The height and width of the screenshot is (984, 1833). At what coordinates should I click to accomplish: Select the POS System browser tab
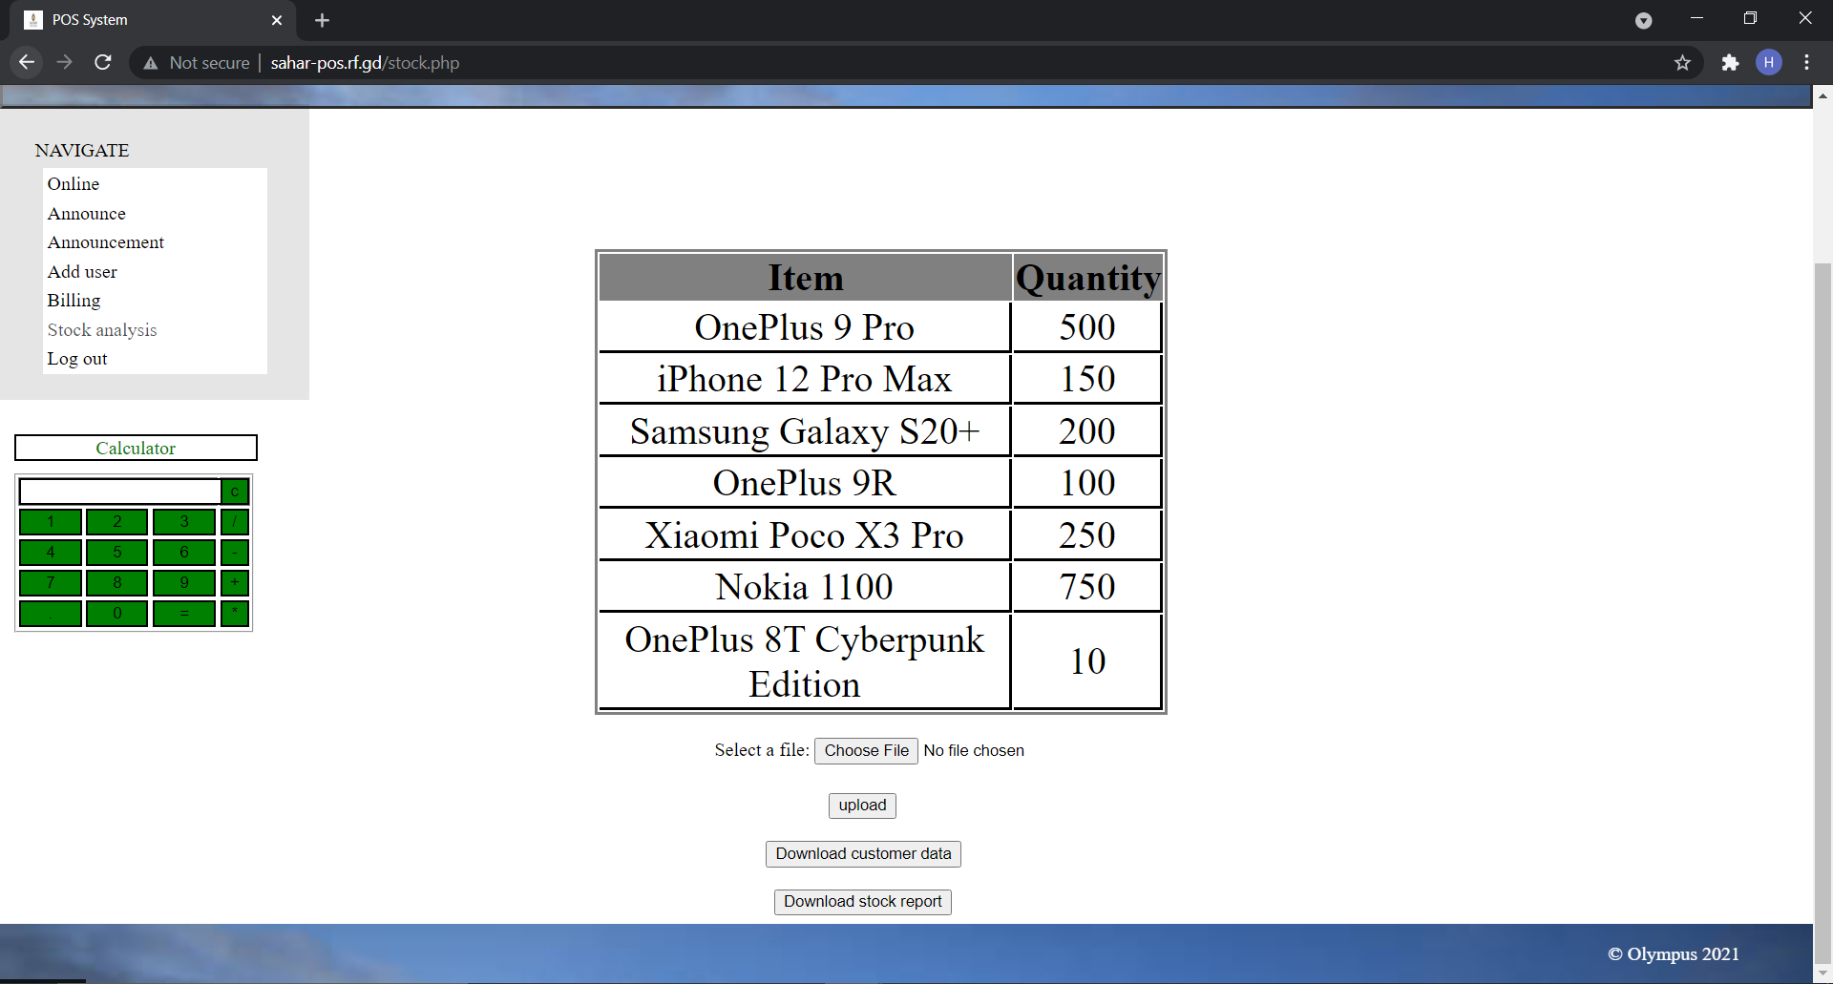coord(153,20)
